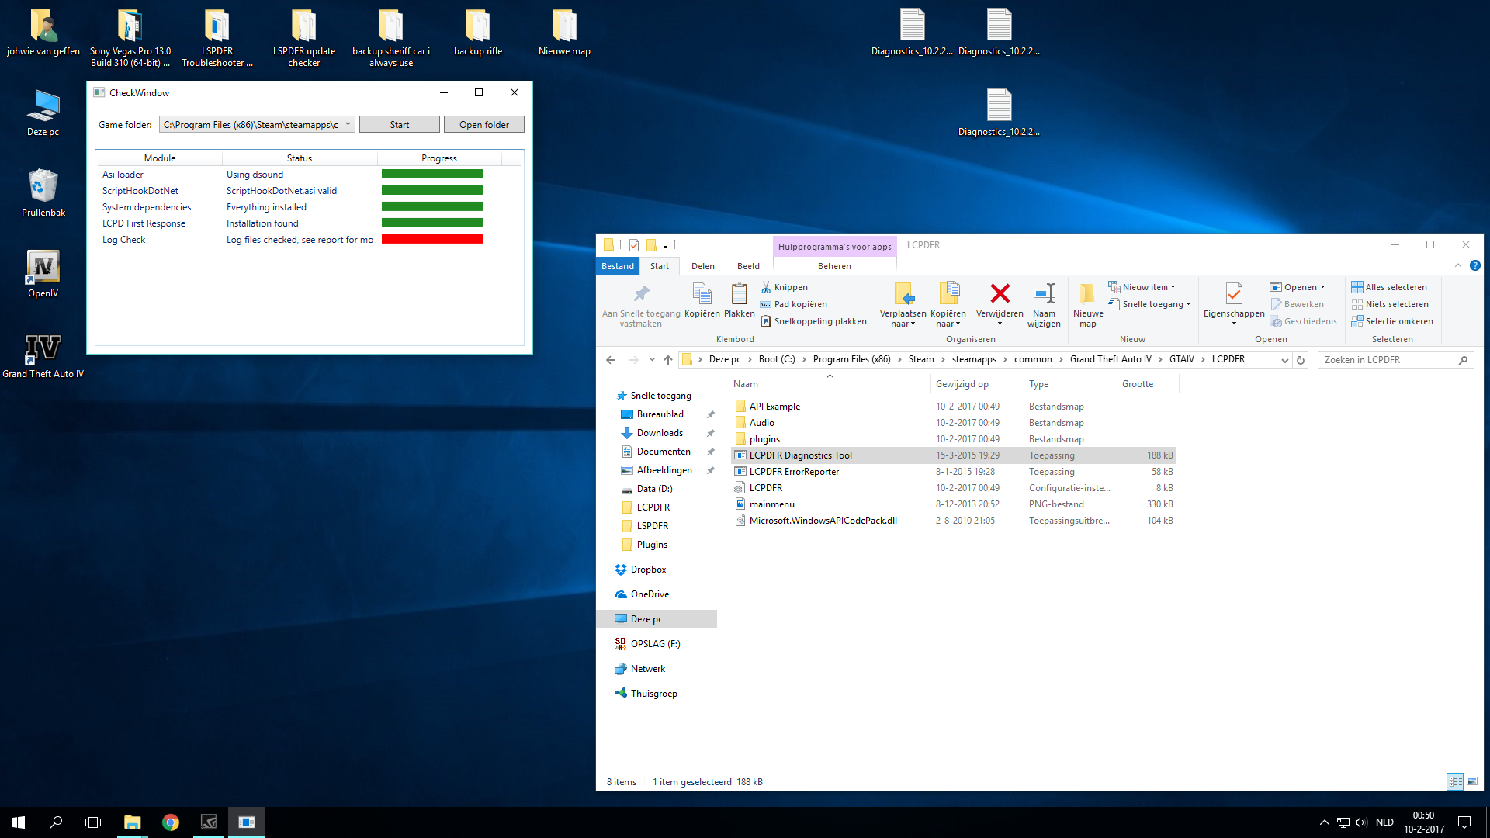
Task: Switch to large thumbnails view toggle
Action: (1472, 781)
